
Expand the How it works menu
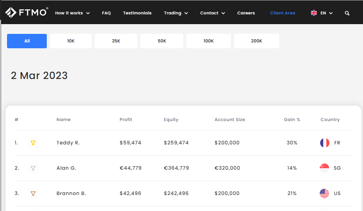point(72,13)
